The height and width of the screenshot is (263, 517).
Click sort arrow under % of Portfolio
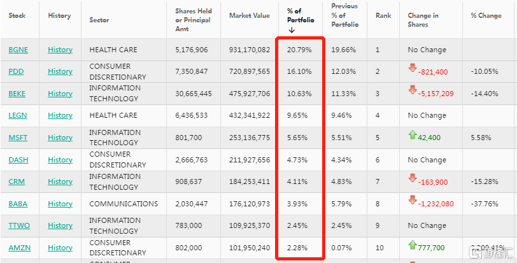point(292,29)
